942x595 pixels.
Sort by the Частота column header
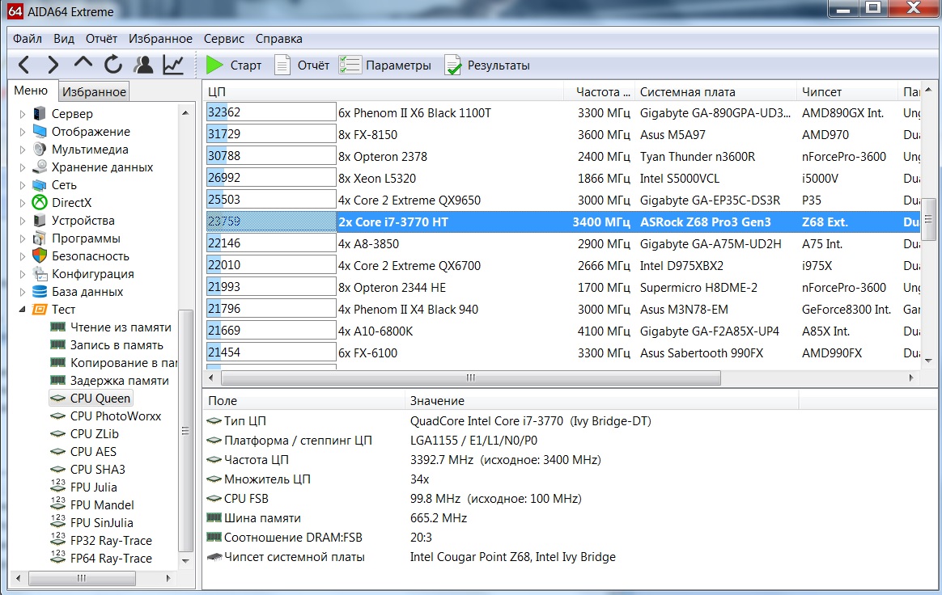599,92
